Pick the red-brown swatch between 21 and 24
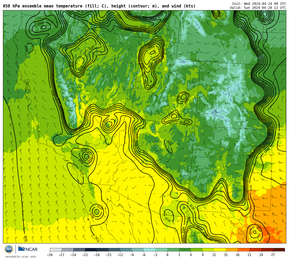The width and height of the screenshot is (289, 260). coord(256,250)
